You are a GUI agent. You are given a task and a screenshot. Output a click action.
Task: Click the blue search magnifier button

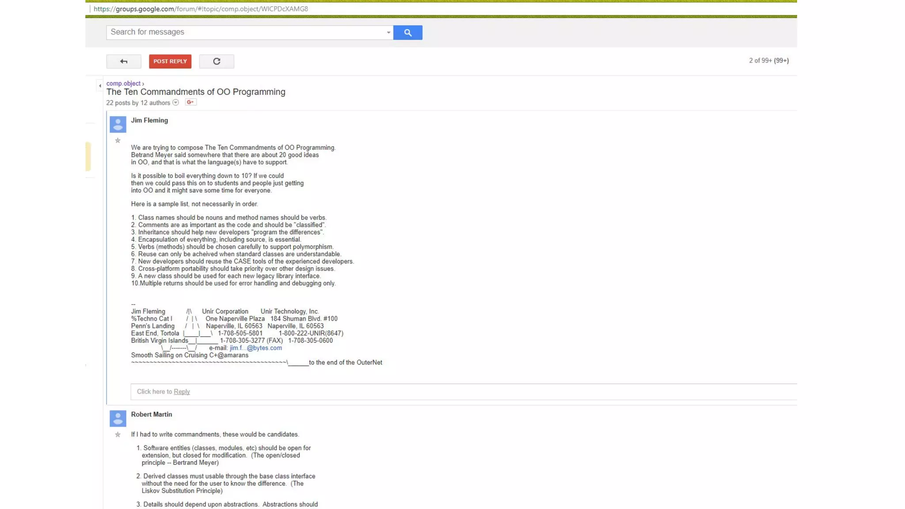click(407, 32)
